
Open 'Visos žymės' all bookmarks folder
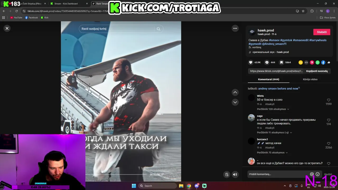pos(328,18)
